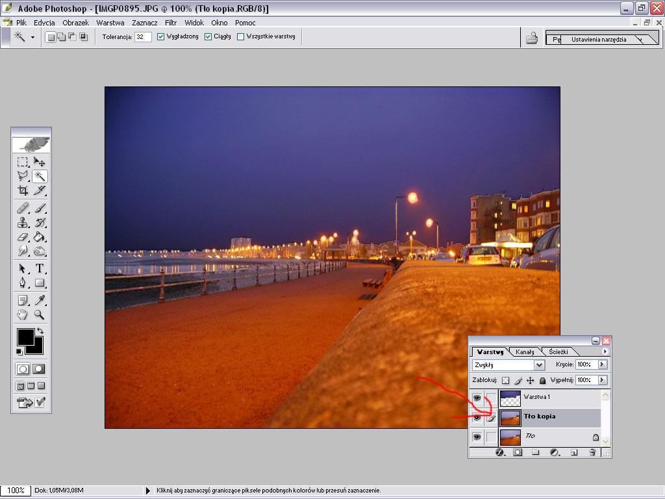
Task: Toggle lock transparent pixels
Action: pyautogui.click(x=505, y=381)
